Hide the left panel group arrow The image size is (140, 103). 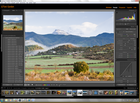tap(1, 48)
